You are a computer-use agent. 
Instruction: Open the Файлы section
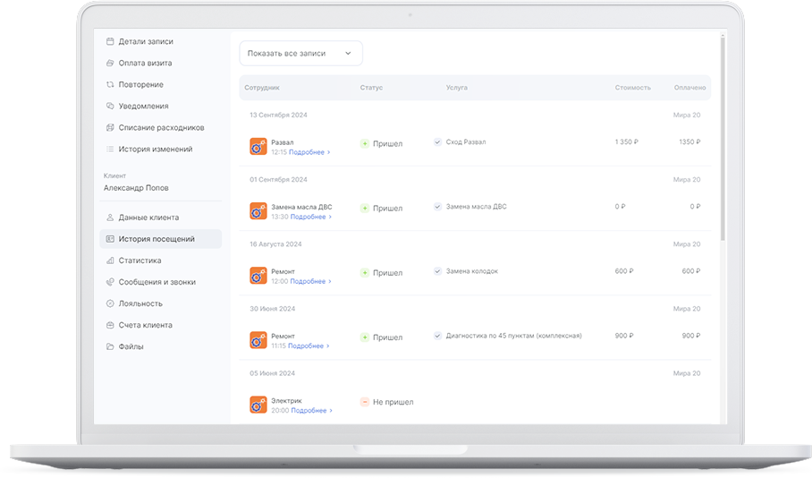tap(161, 346)
